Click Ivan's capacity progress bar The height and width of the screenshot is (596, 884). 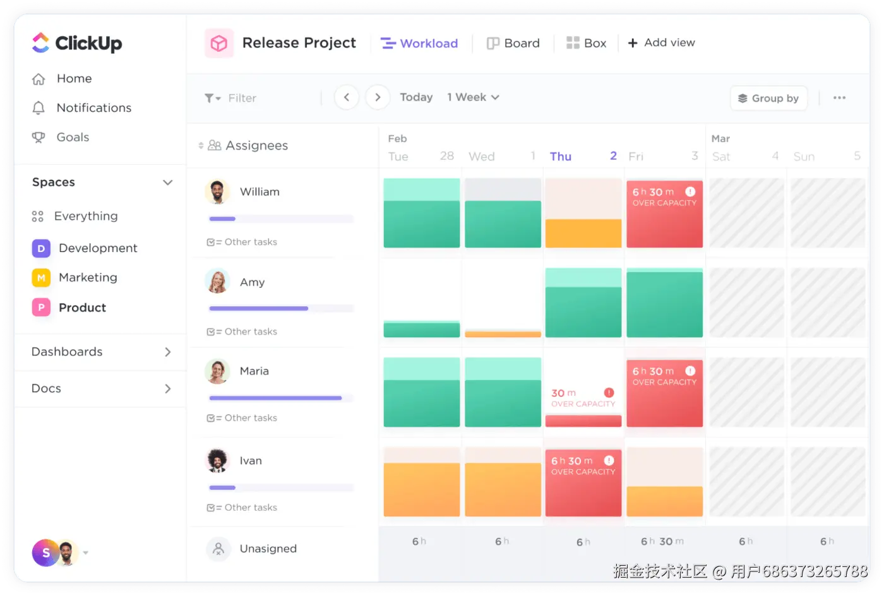(281, 488)
